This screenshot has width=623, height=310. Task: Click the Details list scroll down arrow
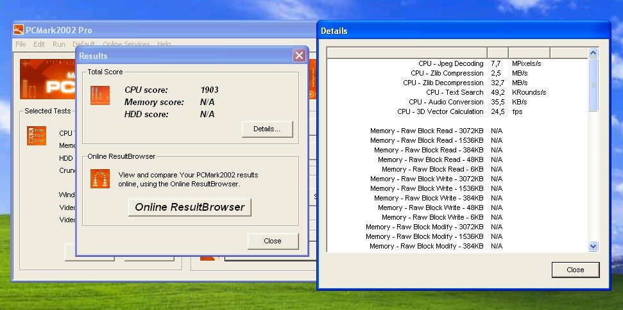pos(593,246)
